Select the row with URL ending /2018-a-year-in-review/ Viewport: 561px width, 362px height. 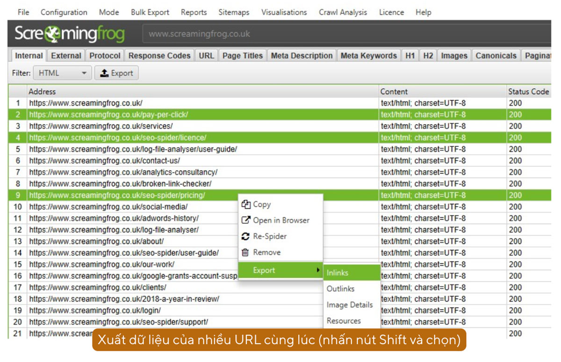coord(280,299)
